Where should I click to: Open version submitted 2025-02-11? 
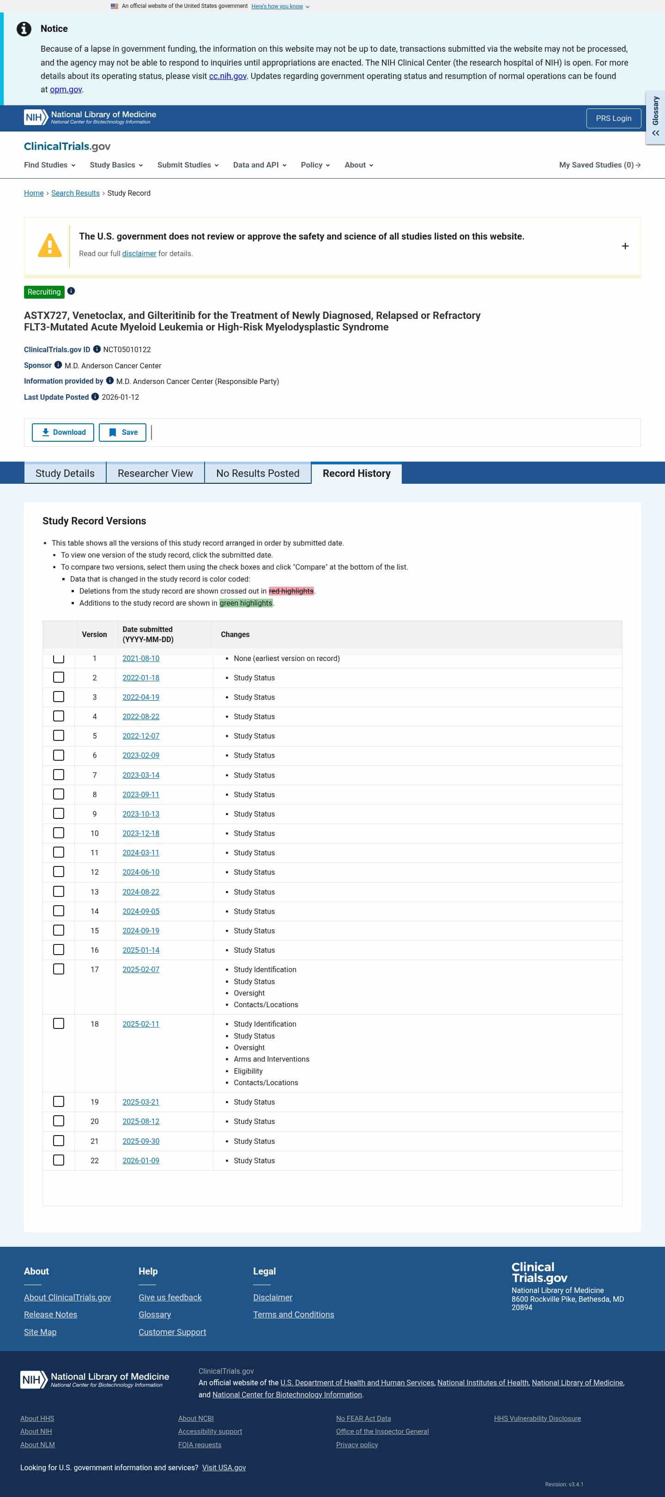(x=141, y=1024)
